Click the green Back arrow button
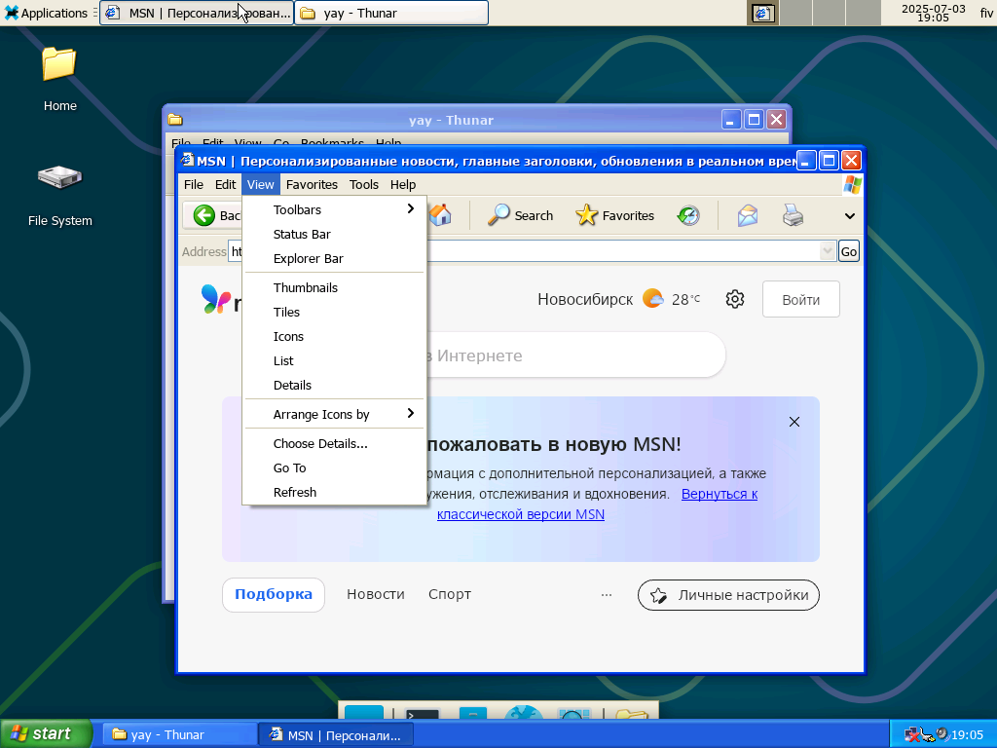The height and width of the screenshot is (748, 997). (204, 215)
